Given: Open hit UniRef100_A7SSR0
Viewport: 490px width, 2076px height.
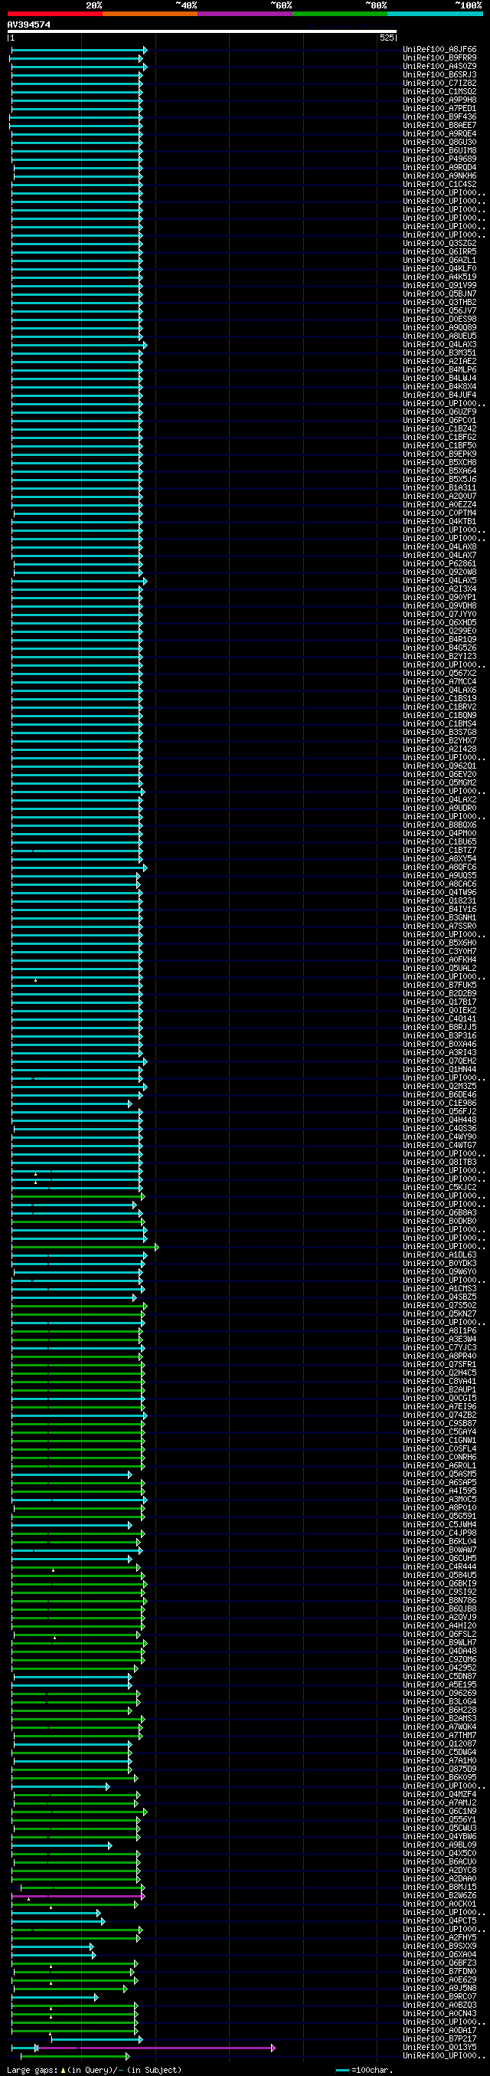Looking at the screenshot, I should 439,926.
